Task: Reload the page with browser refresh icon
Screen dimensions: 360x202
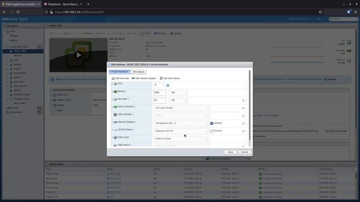Action: coord(18,12)
